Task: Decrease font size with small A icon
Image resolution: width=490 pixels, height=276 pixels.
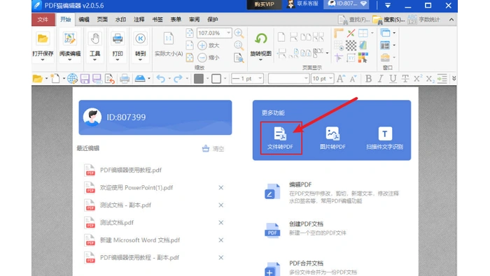Action: [353, 79]
